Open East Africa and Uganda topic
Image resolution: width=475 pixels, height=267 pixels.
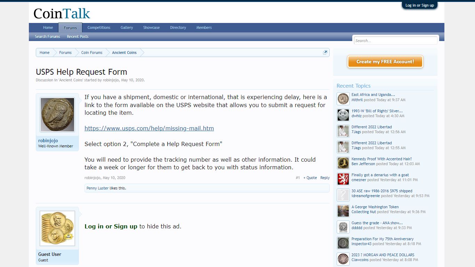coord(373,95)
